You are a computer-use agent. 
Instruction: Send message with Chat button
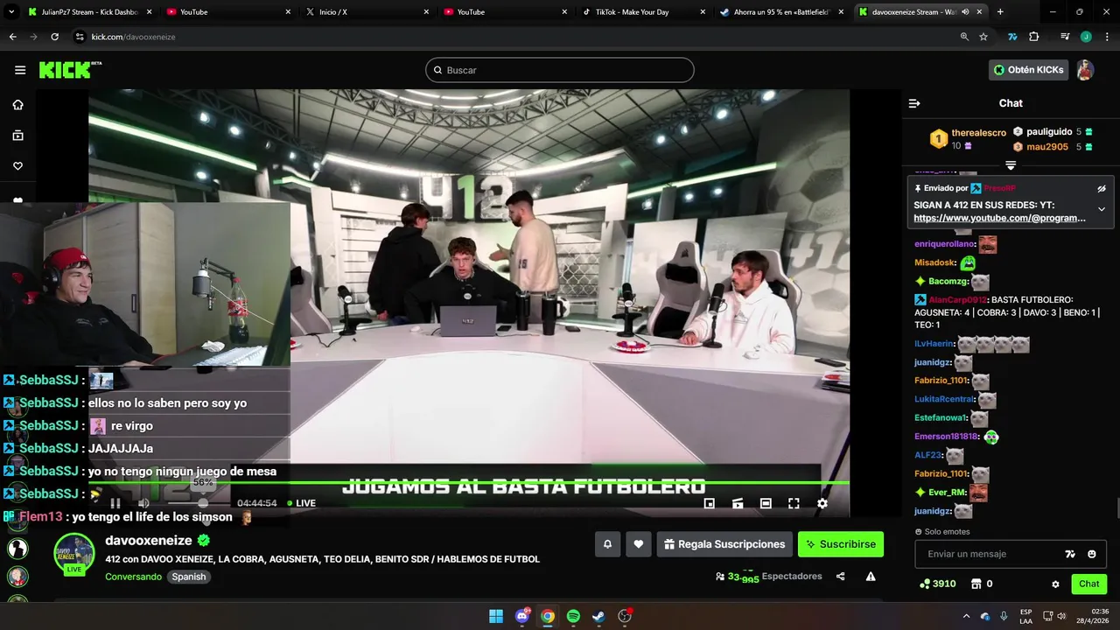[1089, 584]
